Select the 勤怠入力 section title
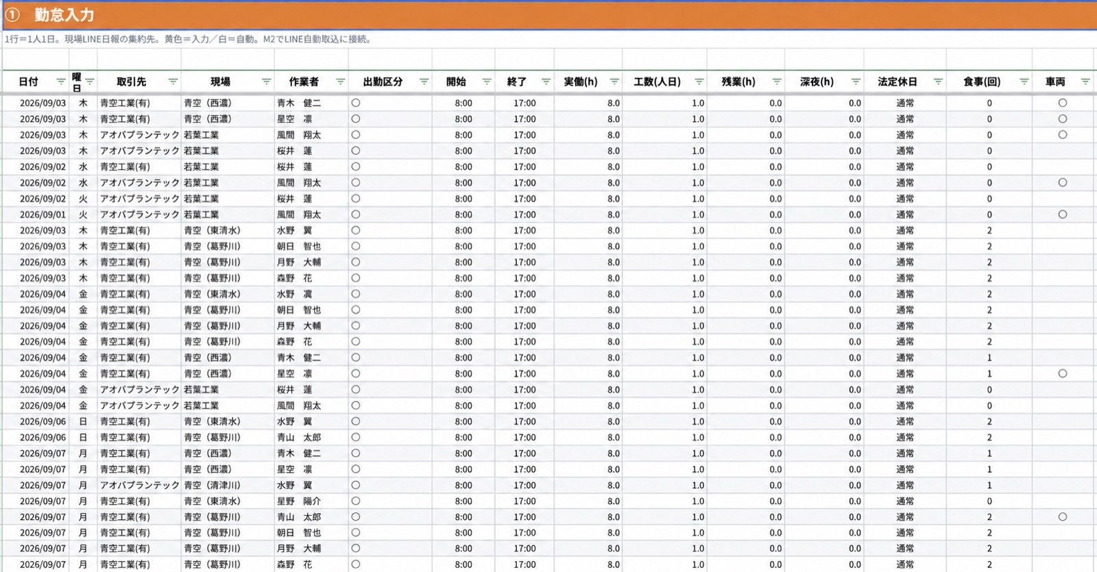The image size is (1097, 572). click(x=64, y=15)
